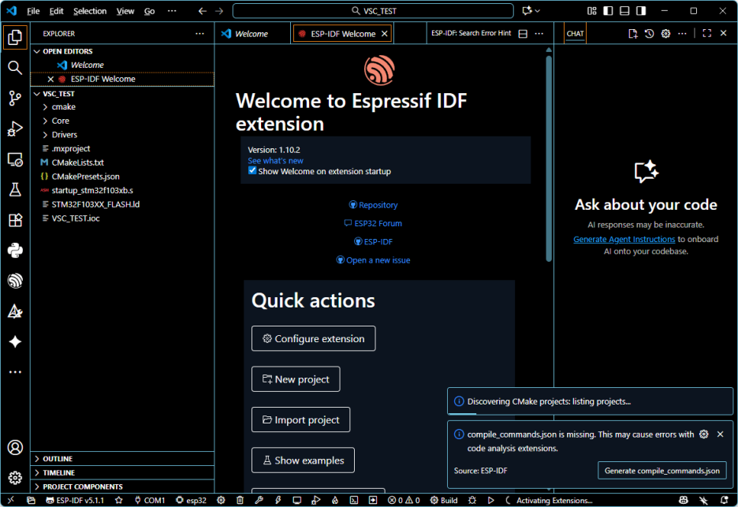
Task: Click the Full Clean trash icon in status bar
Action: [x=240, y=500]
